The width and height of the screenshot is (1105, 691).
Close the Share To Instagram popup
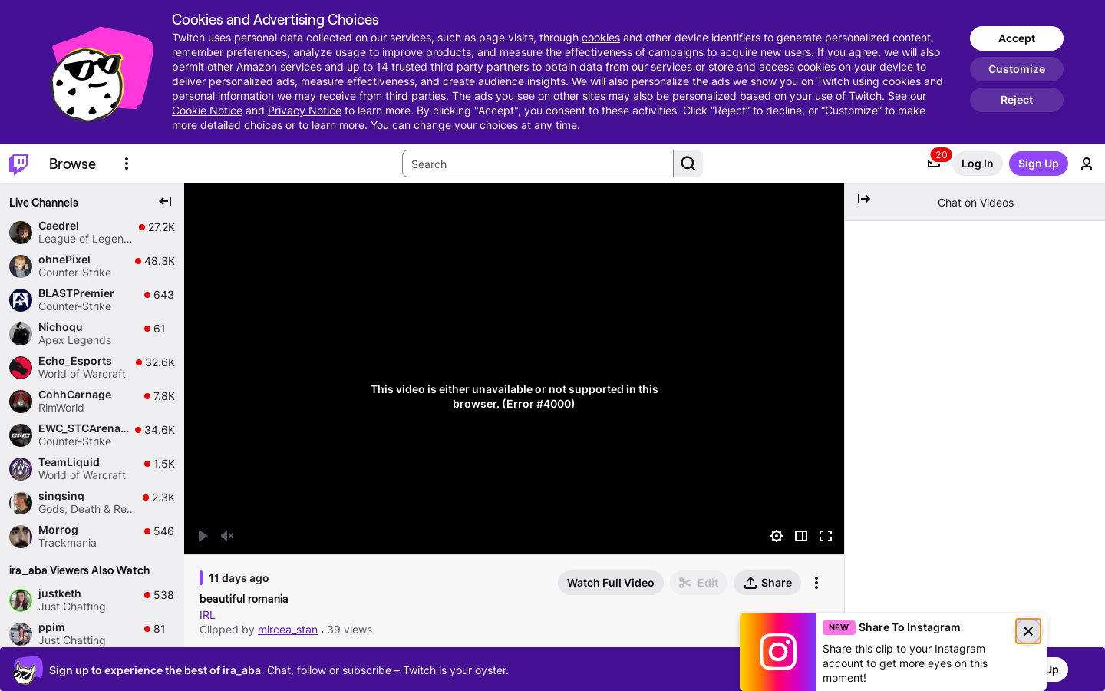coord(1028,631)
